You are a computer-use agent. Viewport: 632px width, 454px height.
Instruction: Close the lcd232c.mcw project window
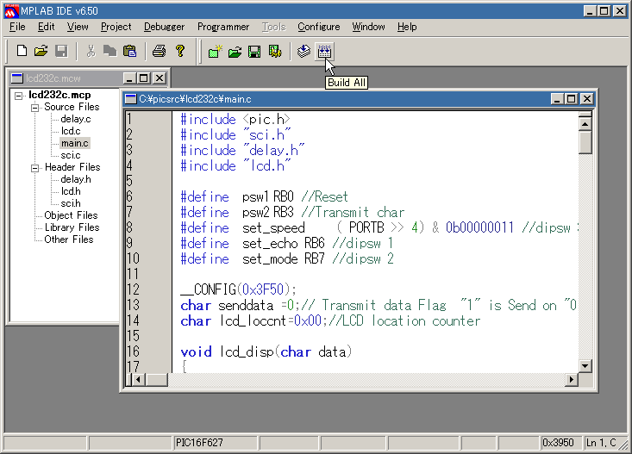tap(160, 78)
